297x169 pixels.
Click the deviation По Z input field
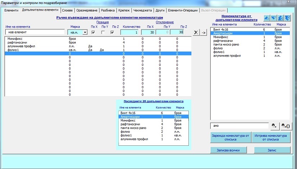tap(177, 33)
